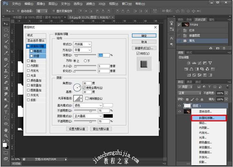Viewport: 233px width, 167px height.
Task: Click the camera snapshot icon in History panel
Action: pyautogui.click(x=218, y=48)
